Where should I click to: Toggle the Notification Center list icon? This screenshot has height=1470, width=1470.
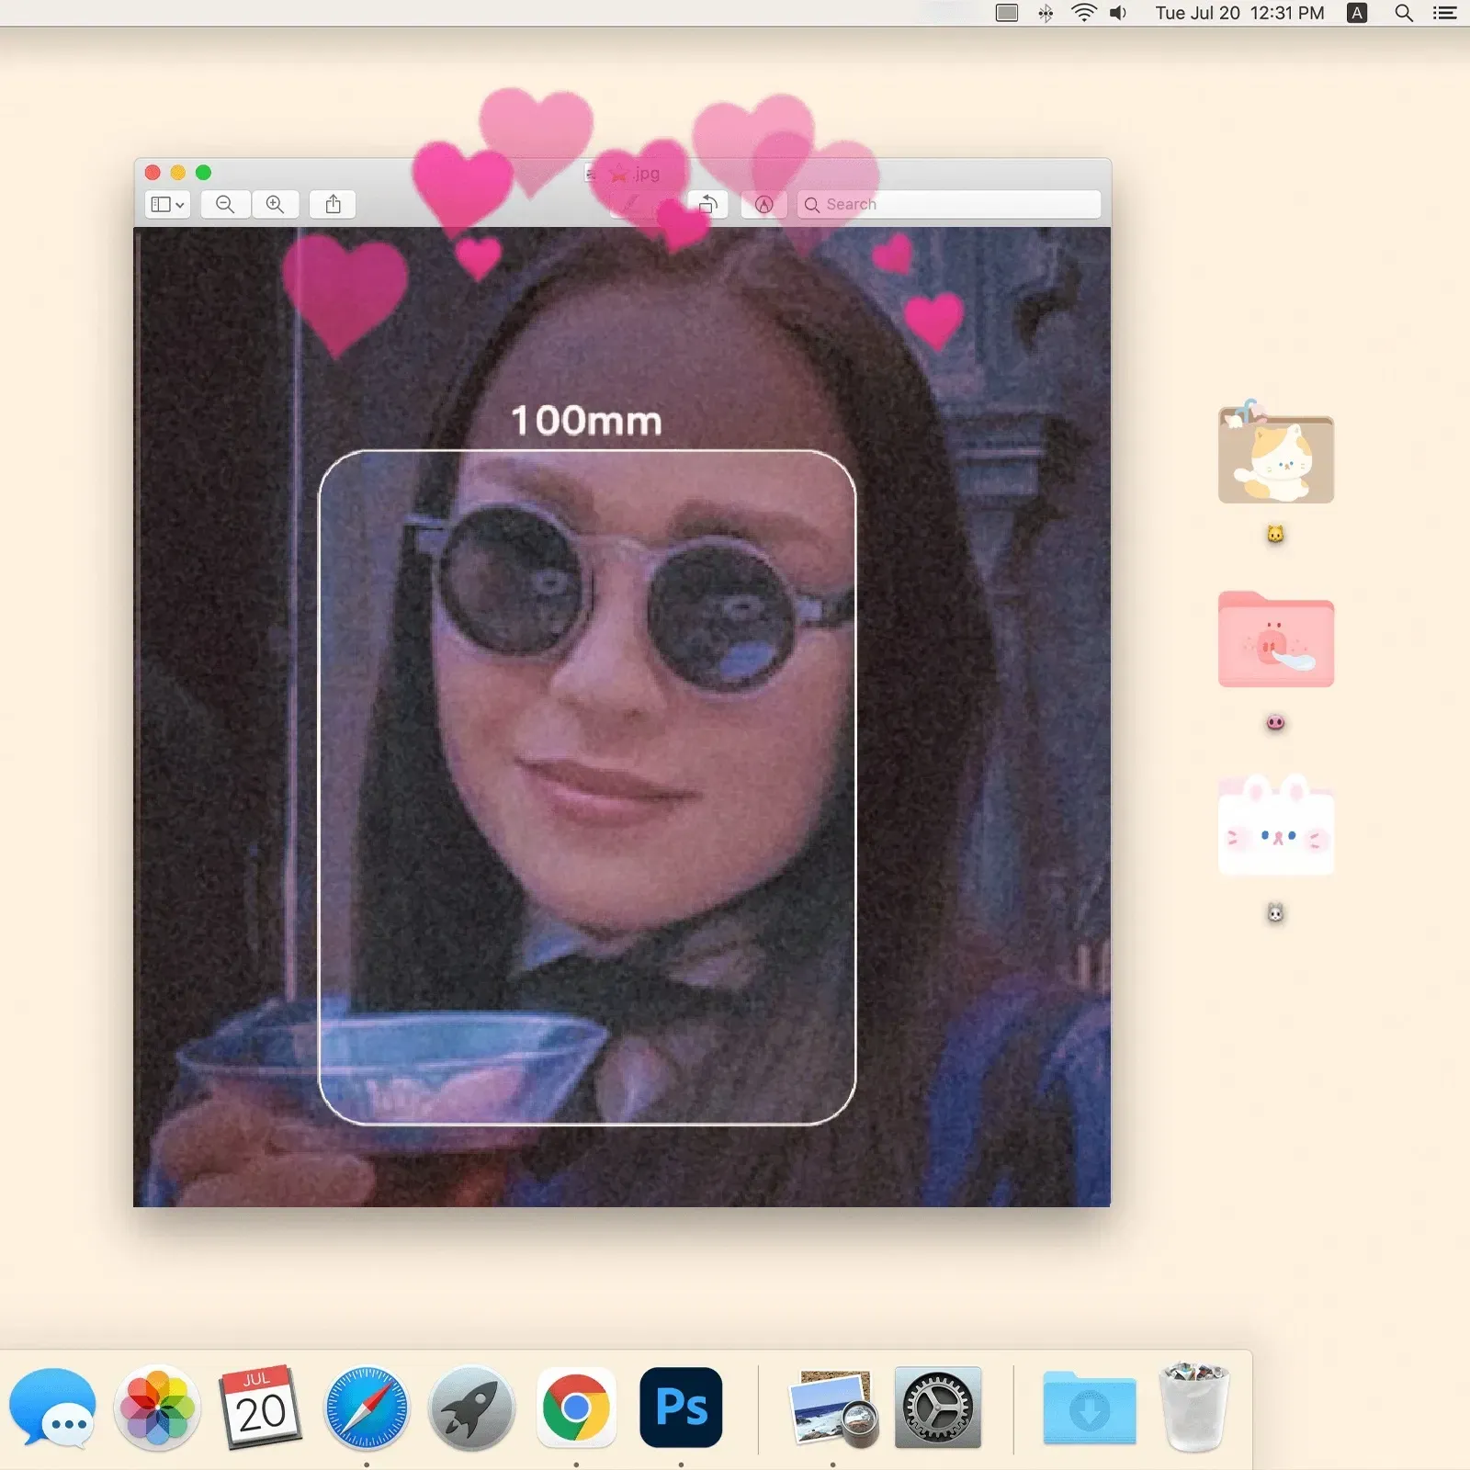1444,13
